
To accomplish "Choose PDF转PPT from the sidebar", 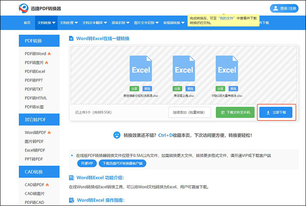I will [x=34, y=80].
